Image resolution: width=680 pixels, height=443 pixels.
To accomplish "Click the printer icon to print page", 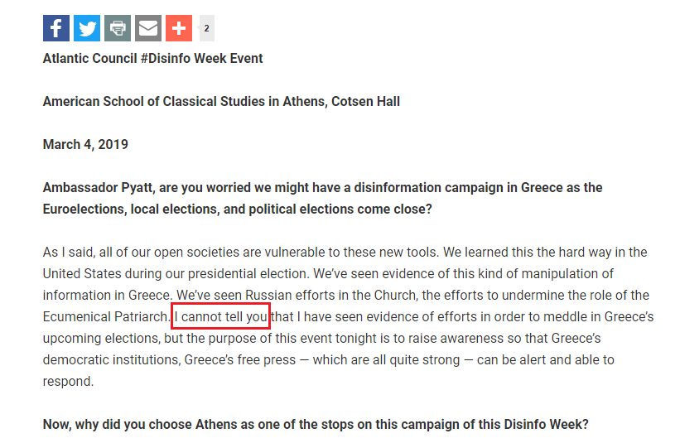I will [118, 28].
